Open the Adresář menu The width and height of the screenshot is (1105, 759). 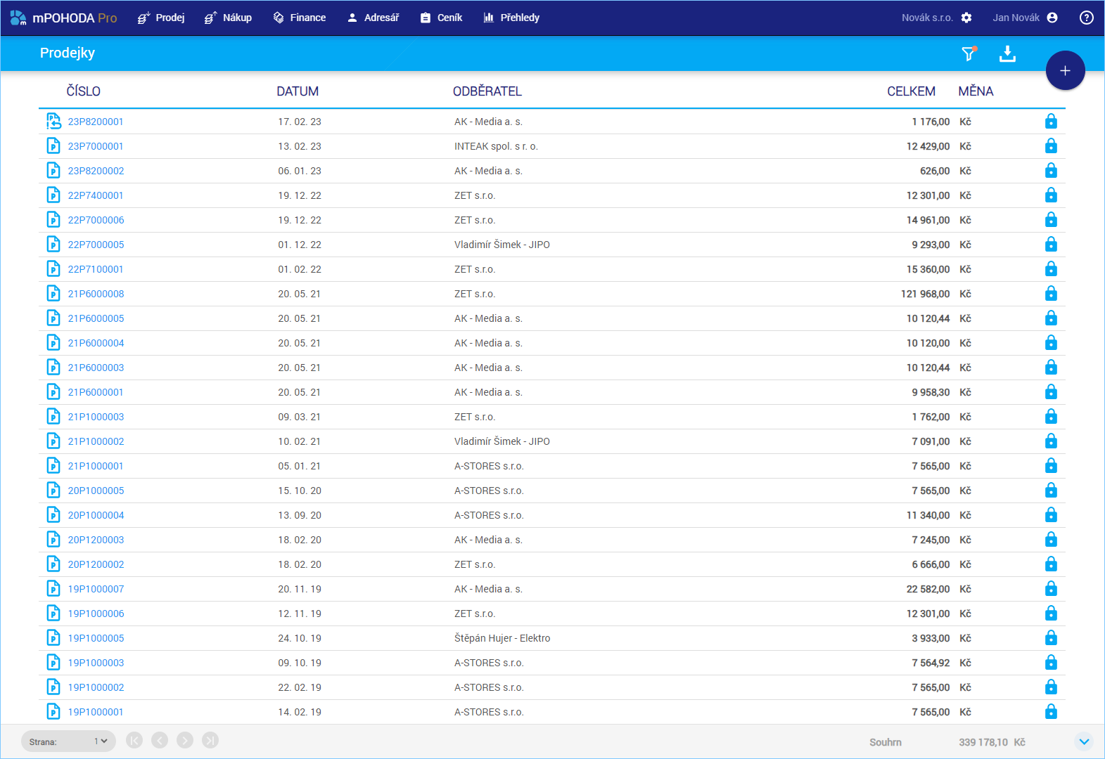coord(373,18)
